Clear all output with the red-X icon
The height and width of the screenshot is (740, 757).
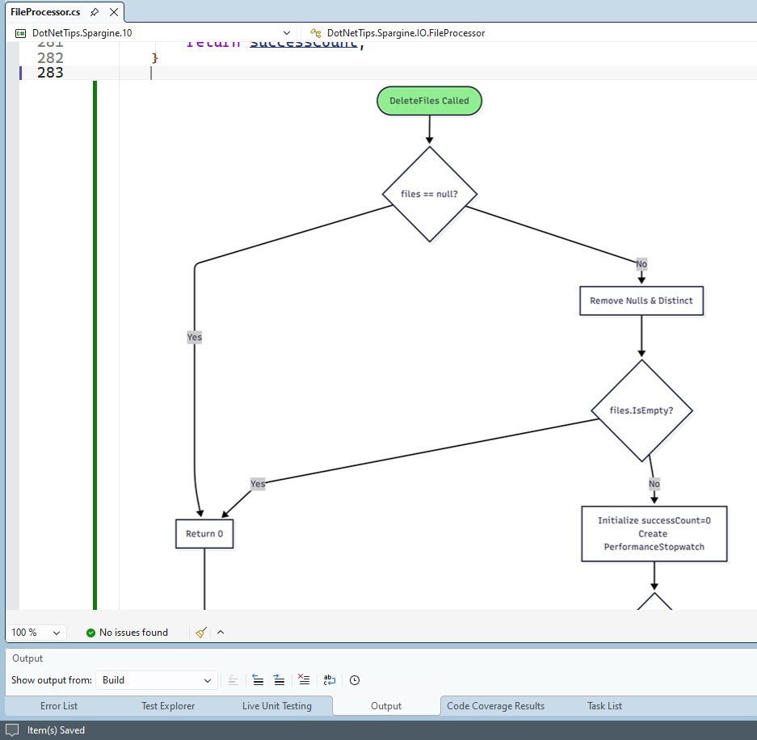tap(304, 680)
